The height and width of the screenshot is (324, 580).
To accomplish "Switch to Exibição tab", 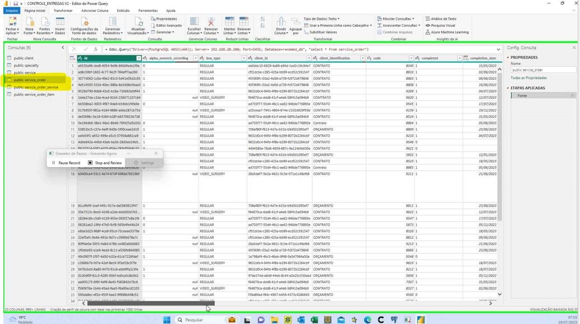I will [123, 11].
